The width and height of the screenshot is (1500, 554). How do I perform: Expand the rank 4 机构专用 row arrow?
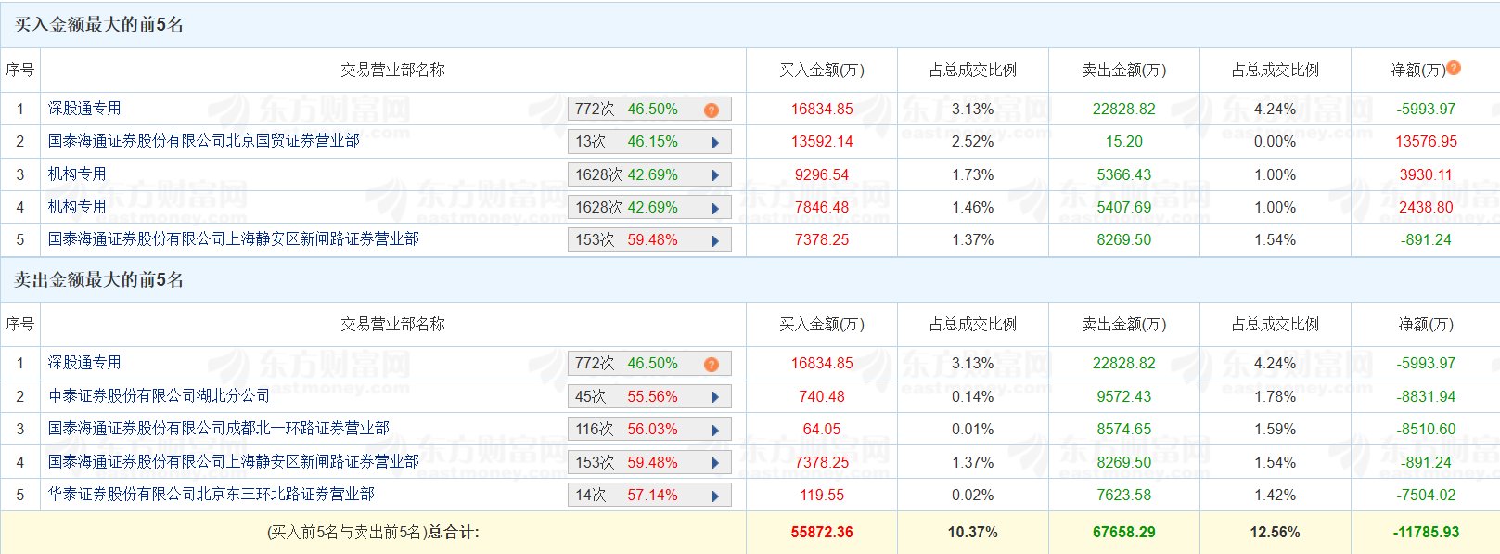[715, 208]
